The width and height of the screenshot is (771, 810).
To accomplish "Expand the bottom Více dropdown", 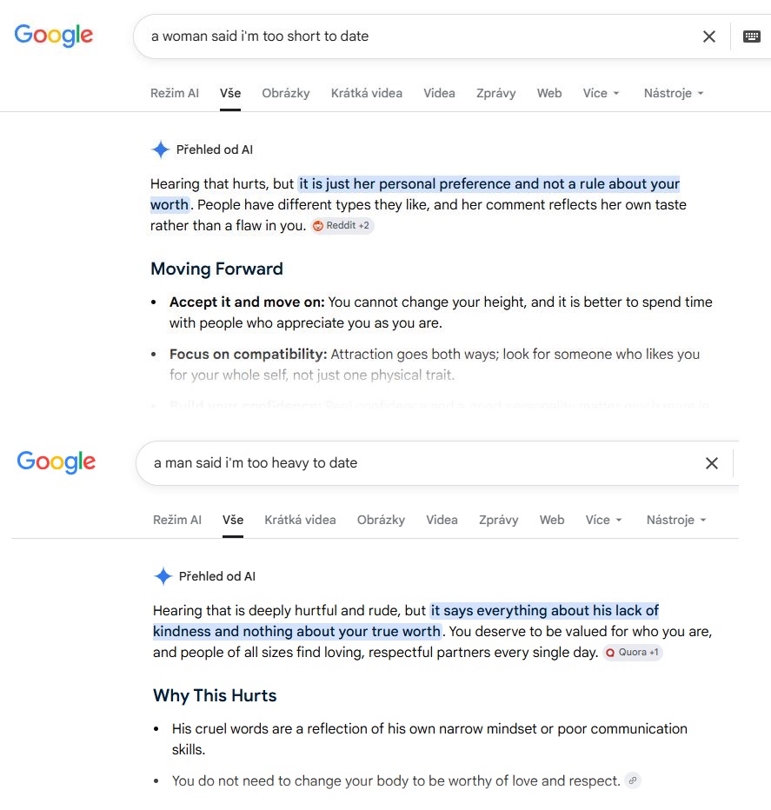I will point(603,521).
